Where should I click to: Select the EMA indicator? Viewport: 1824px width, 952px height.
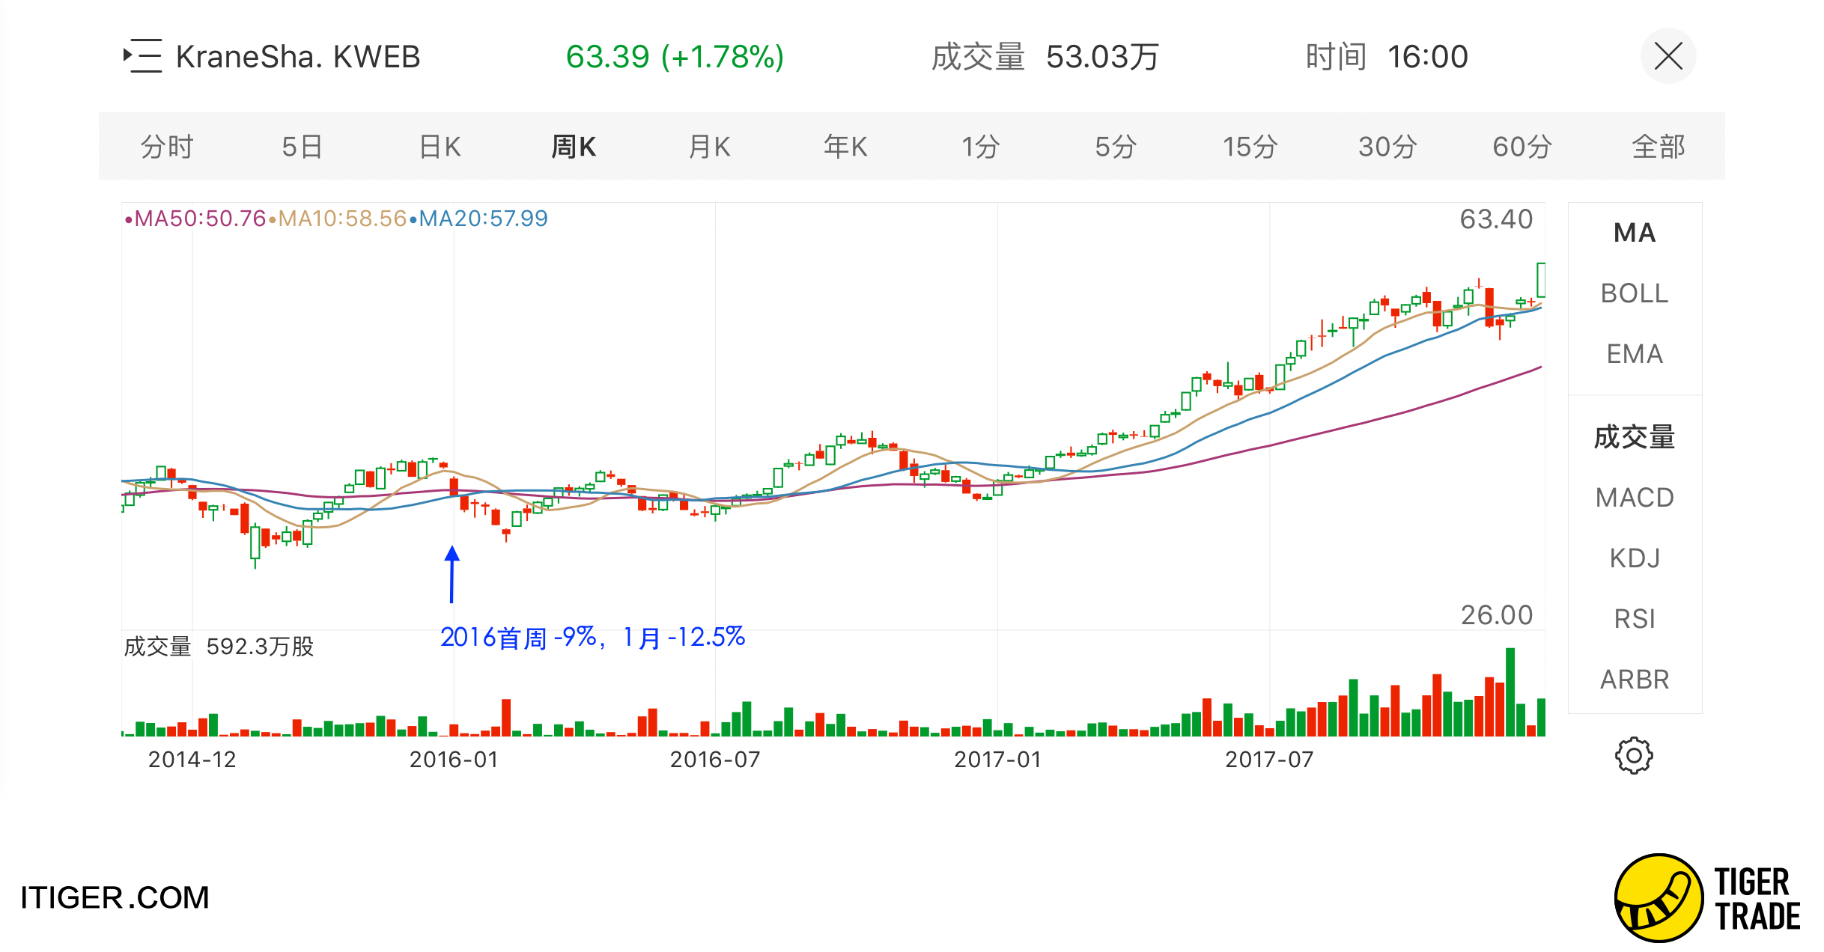(x=1634, y=354)
